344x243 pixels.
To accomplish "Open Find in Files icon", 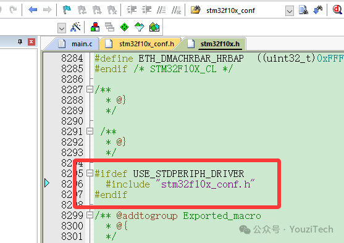I will tap(196, 10).
